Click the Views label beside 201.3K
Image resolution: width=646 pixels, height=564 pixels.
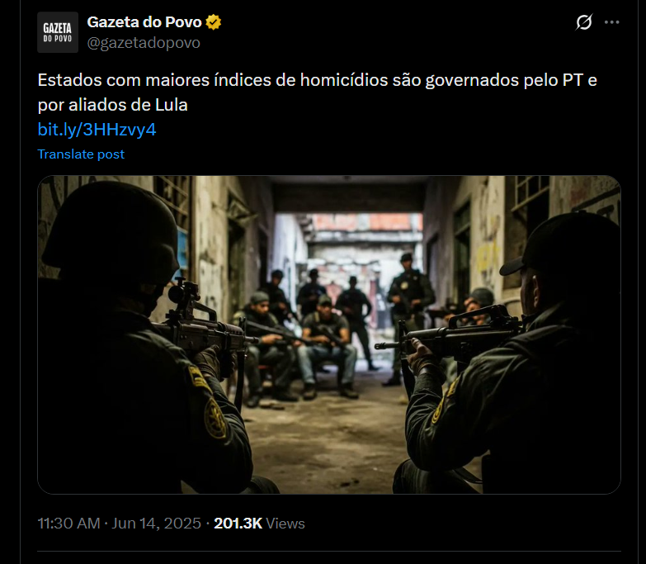click(x=285, y=524)
